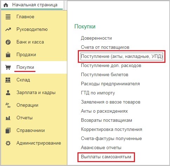Open Поступление (акты, накладные, УПД)
The image size is (170, 166).
[x=122, y=57]
